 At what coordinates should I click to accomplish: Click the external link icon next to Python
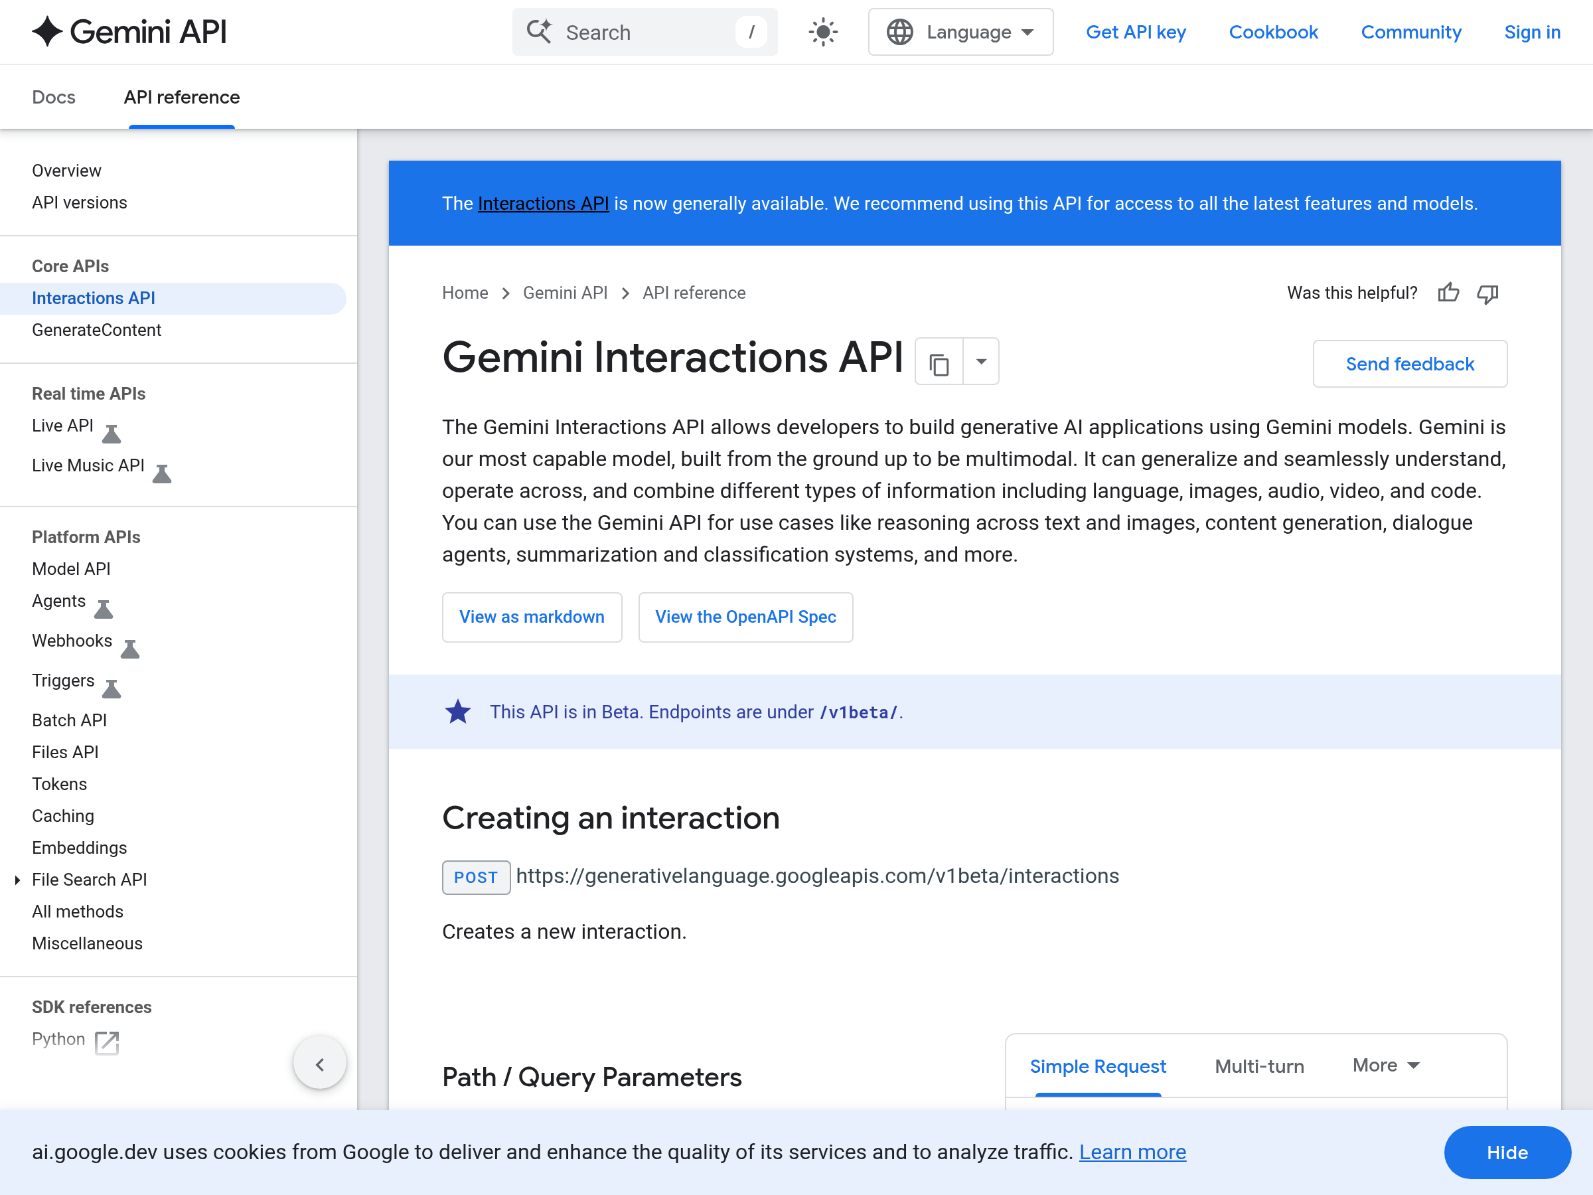[107, 1042]
